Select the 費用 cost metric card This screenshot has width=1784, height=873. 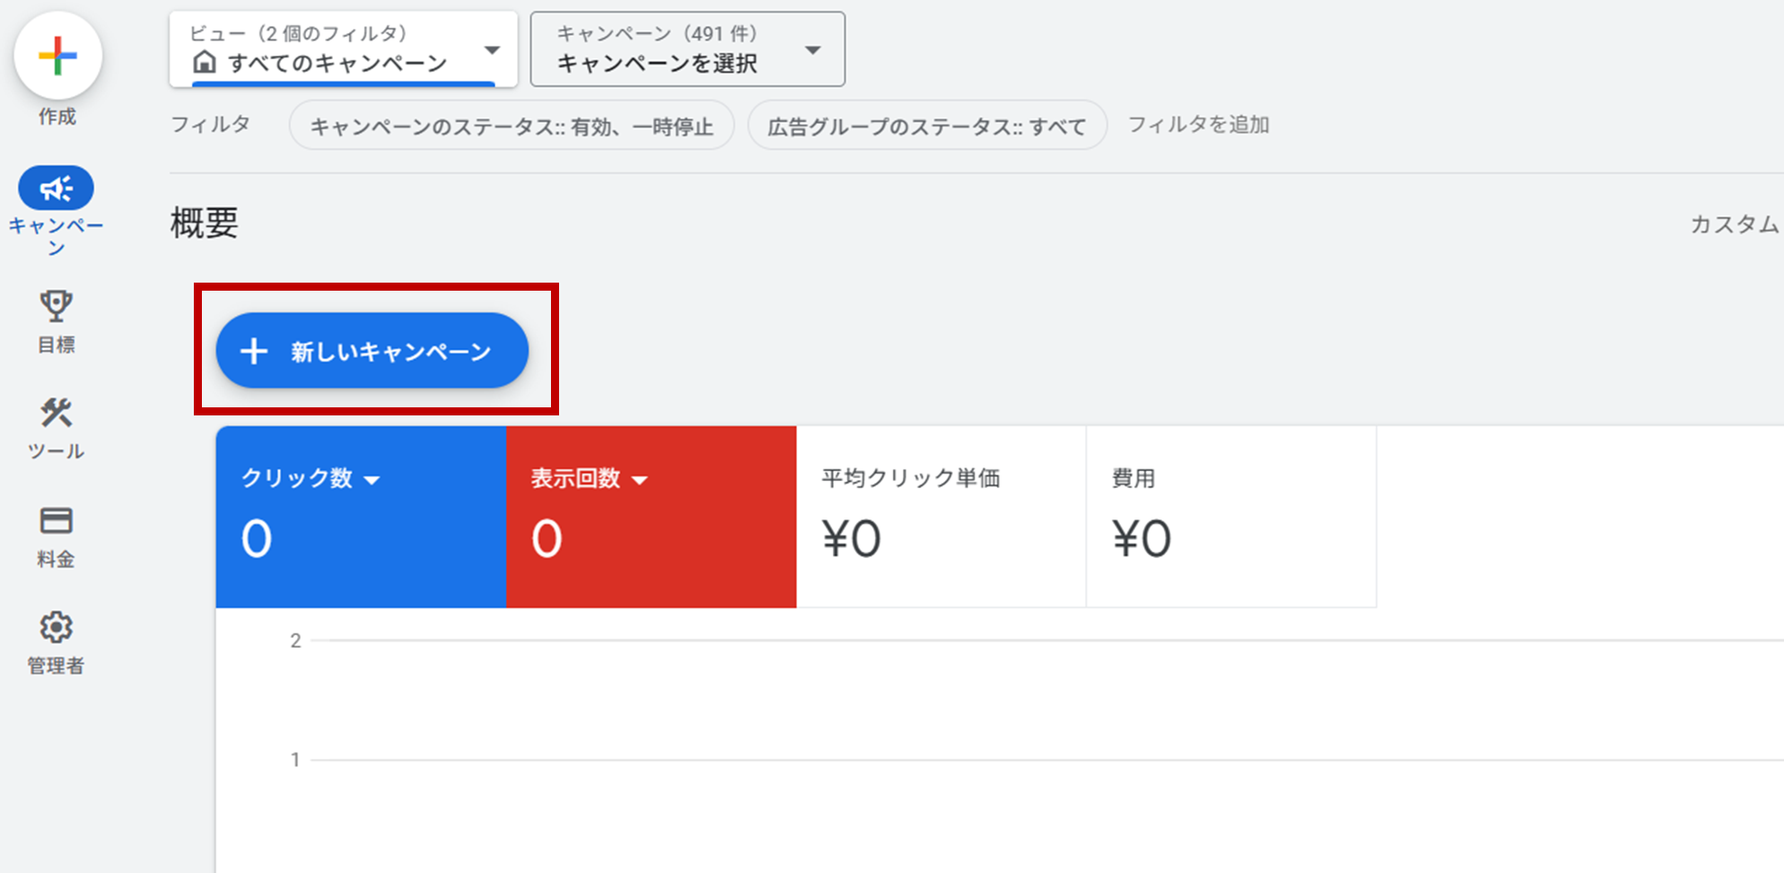1230,516
